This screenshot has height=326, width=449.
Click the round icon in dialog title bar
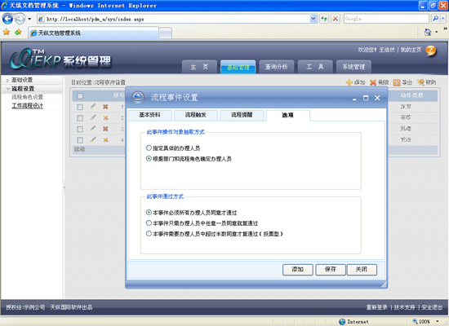coord(138,98)
